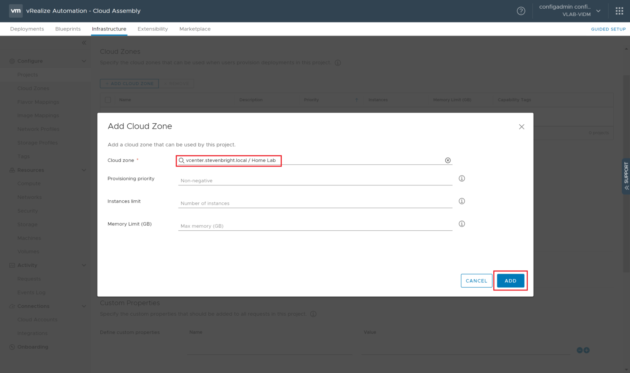Click the Instances limit info icon
The height and width of the screenshot is (373, 630).
462,201
